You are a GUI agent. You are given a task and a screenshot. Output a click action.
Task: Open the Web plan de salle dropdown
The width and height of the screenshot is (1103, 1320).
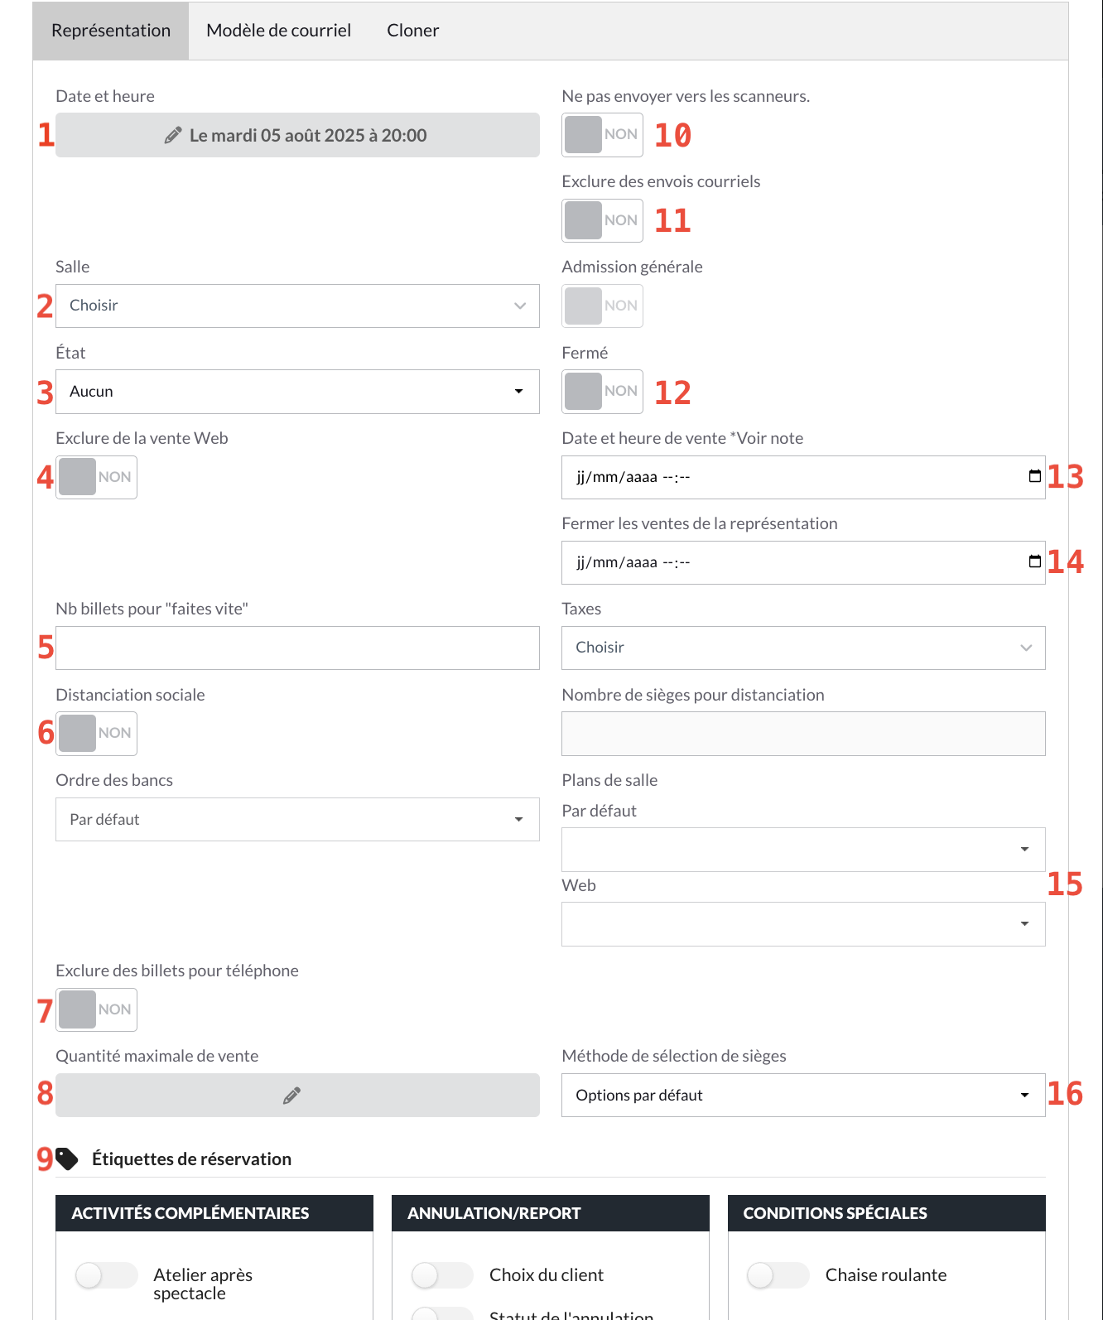(x=802, y=924)
